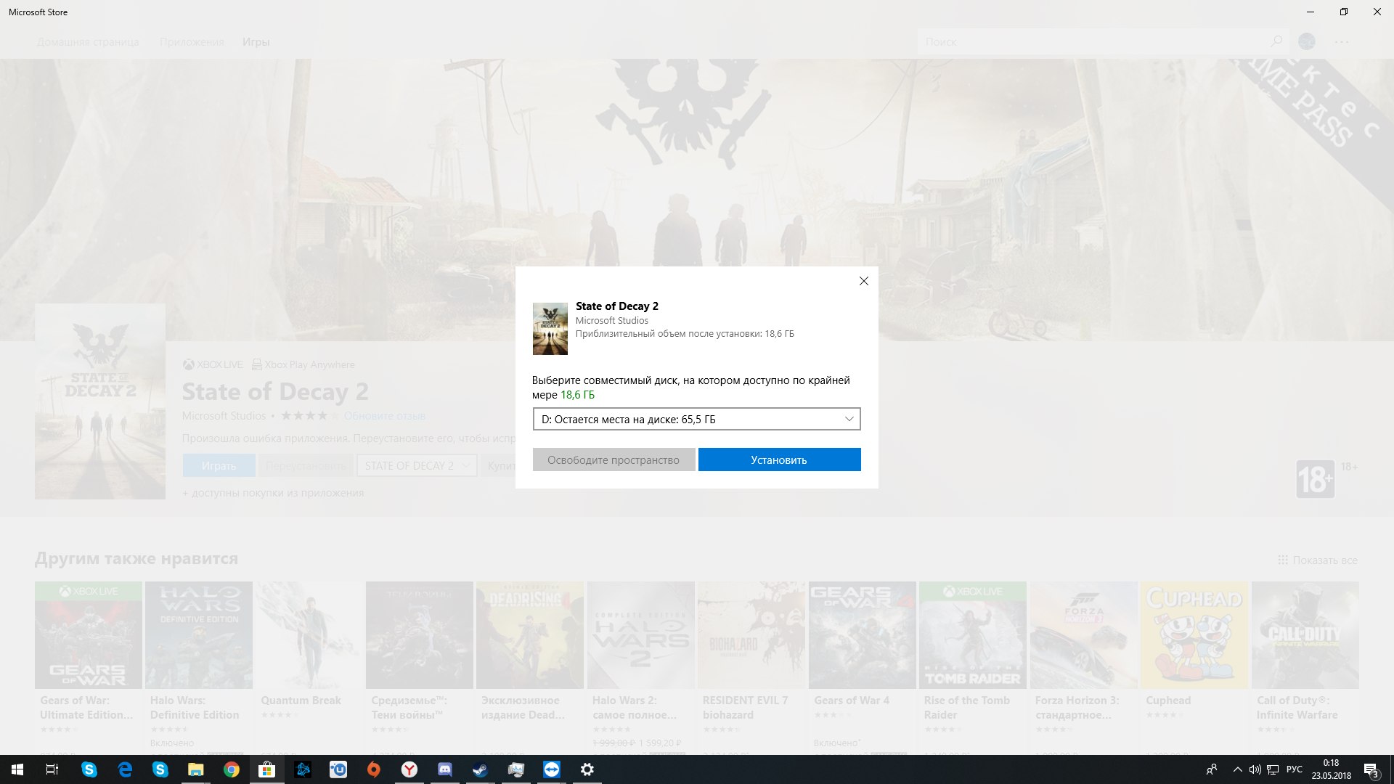Launch Discord from the taskbar
This screenshot has height=784, width=1394.
pyautogui.click(x=444, y=769)
